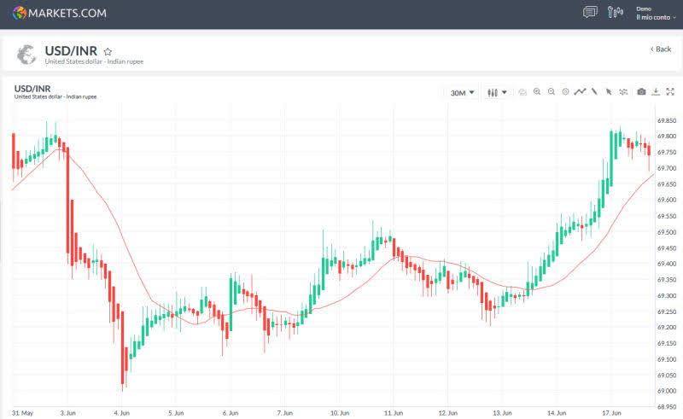Open the 30M timeframe dropdown
This screenshot has width=683, height=419.
pyautogui.click(x=461, y=92)
